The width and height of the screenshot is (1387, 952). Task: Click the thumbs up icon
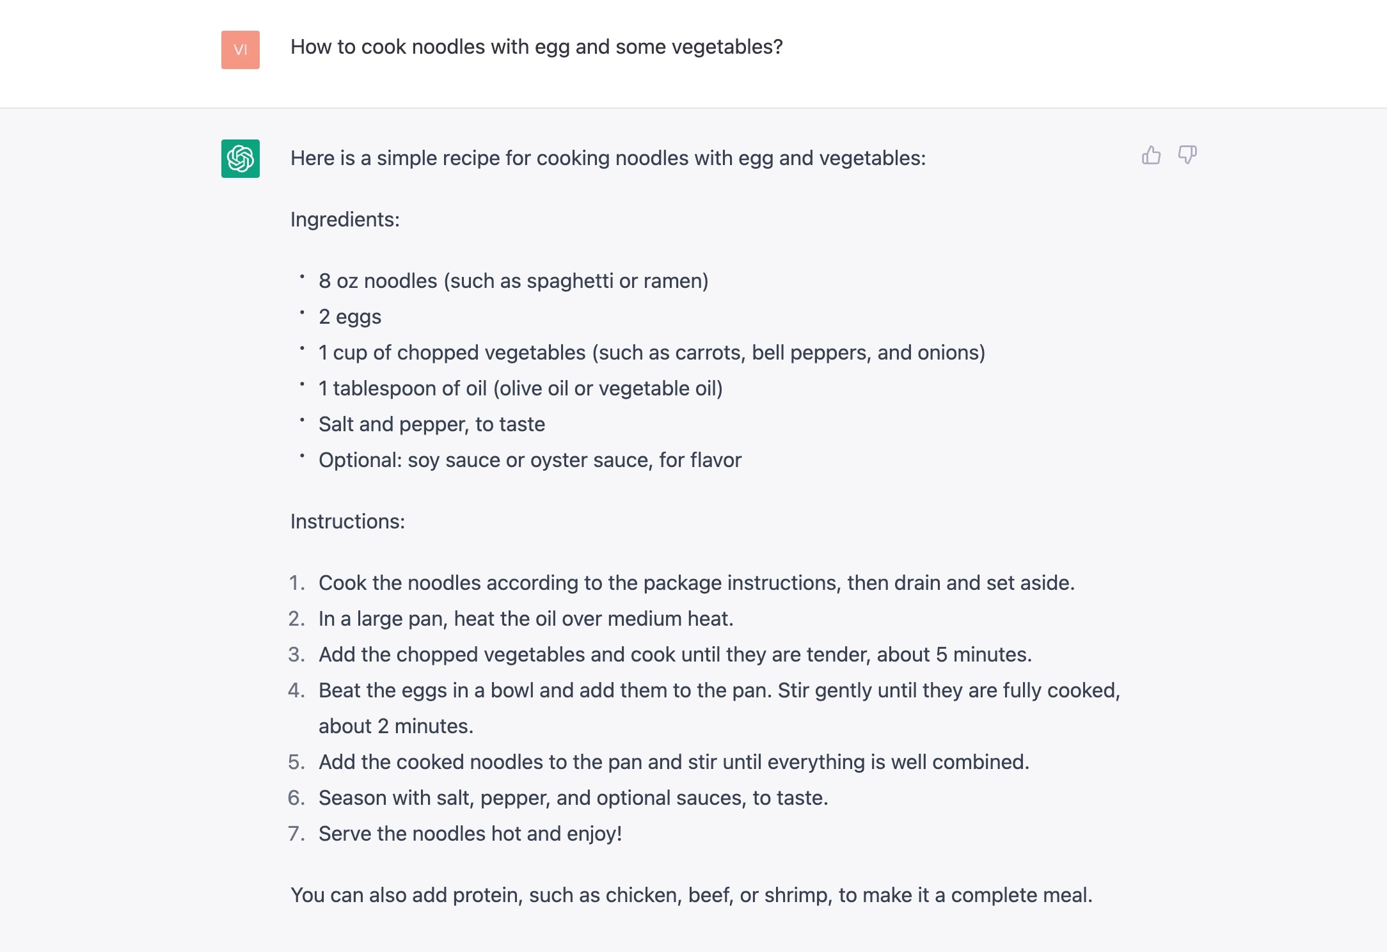coord(1151,155)
